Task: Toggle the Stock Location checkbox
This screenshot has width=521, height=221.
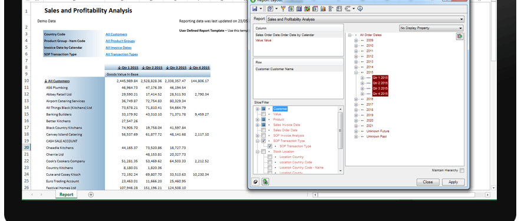Action: pos(263,151)
